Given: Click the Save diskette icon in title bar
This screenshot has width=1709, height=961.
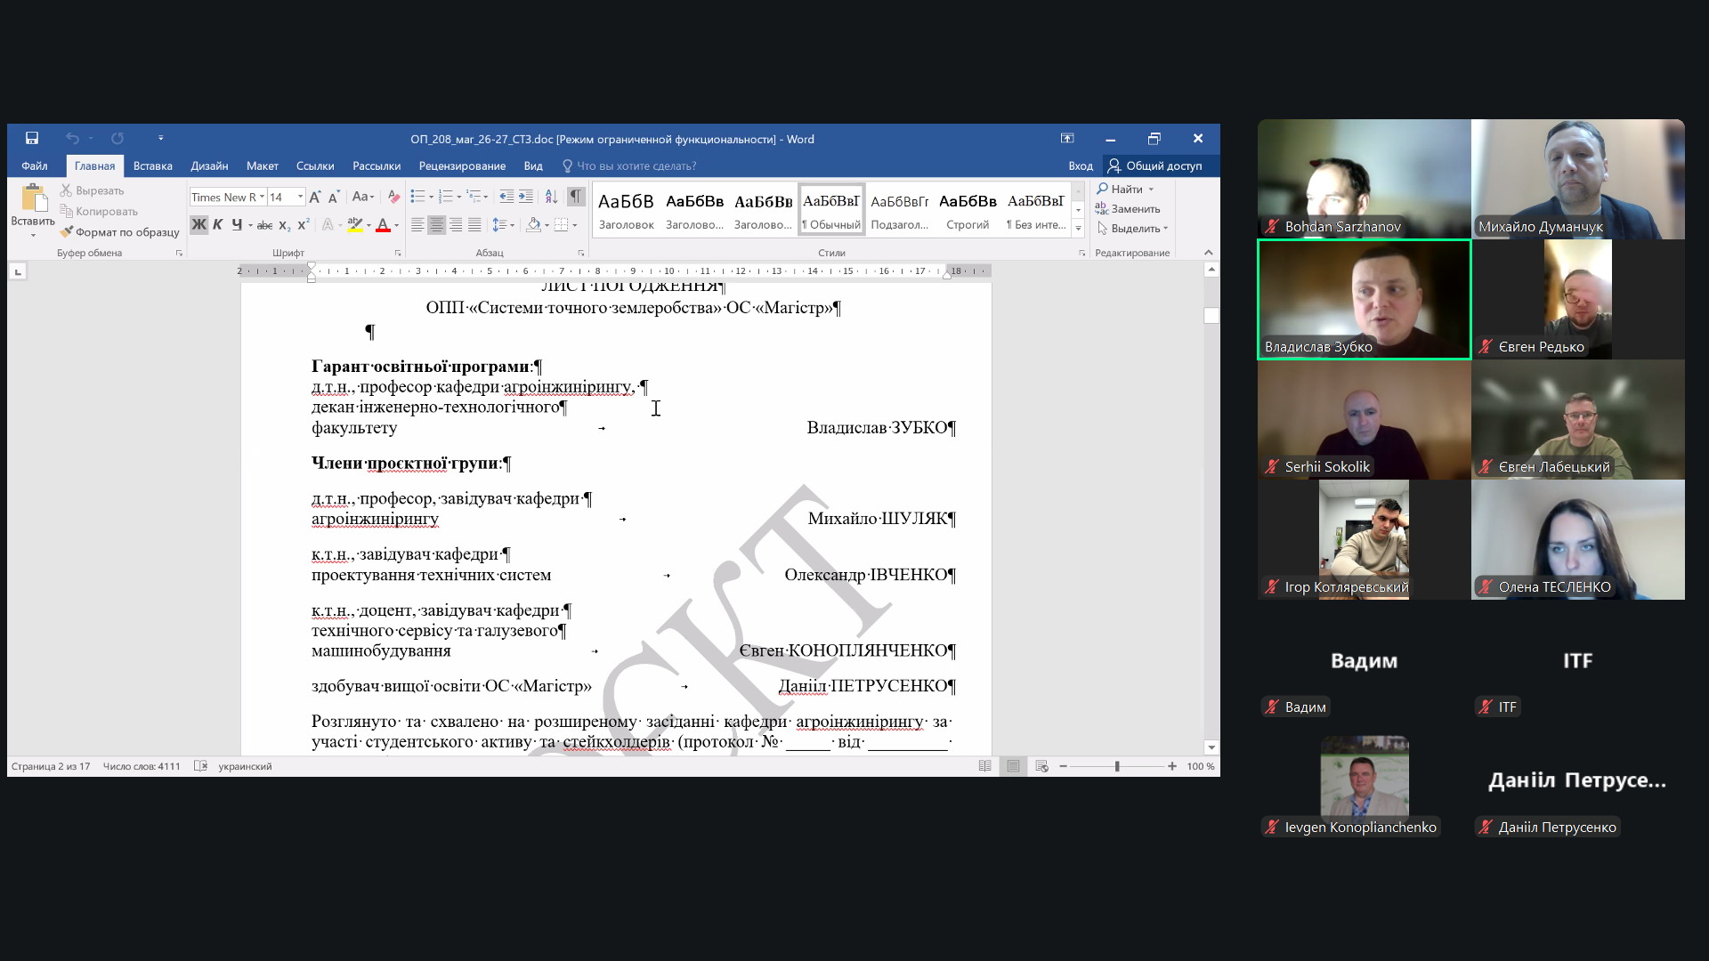Looking at the screenshot, I should pos(32,138).
